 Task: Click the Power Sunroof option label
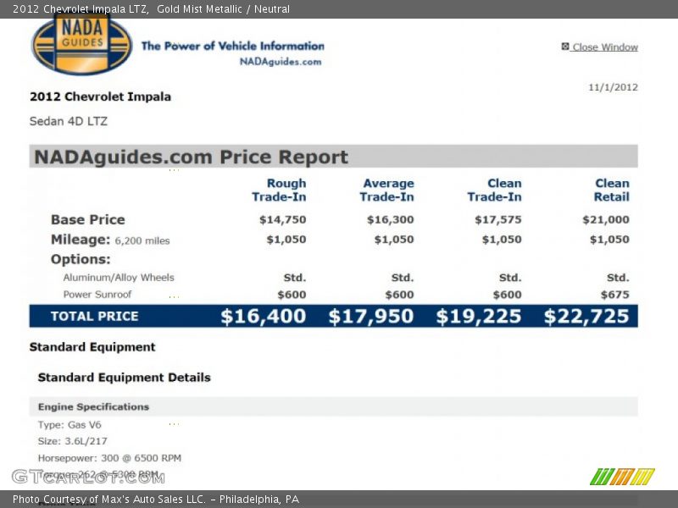coord(98,295)
